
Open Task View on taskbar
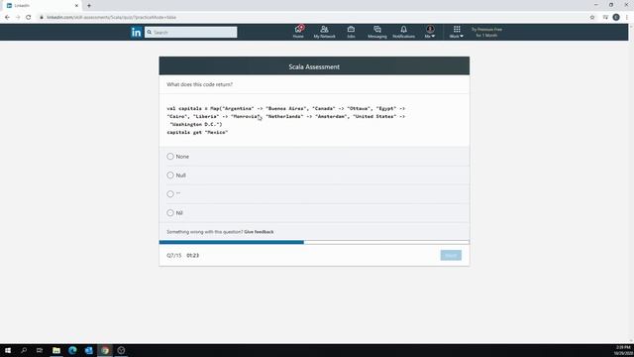pyautogui.click(x=40, y=350)
